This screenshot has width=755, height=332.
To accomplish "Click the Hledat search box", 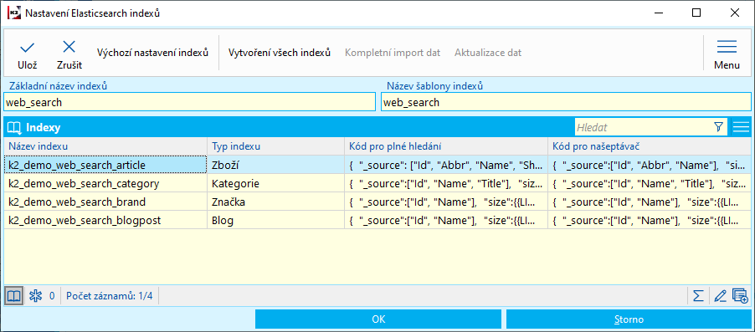I will [x=644, y=127].
